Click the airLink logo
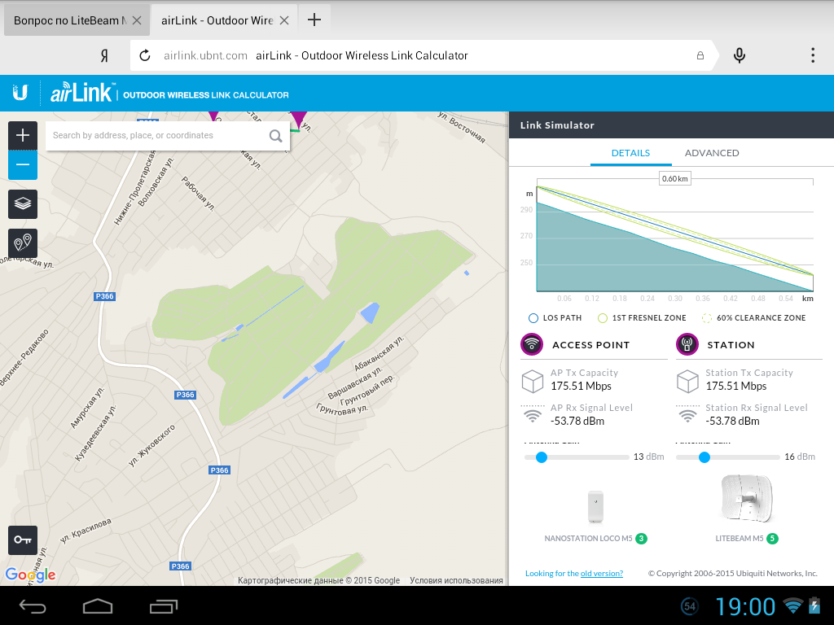Image resolution: width=834 pixels, height=625 pixels. tap(81, 93)
